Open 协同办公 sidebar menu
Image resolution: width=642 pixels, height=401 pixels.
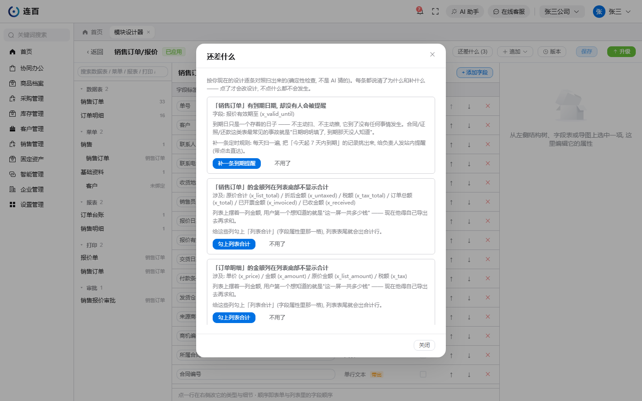tap(37, 68)
